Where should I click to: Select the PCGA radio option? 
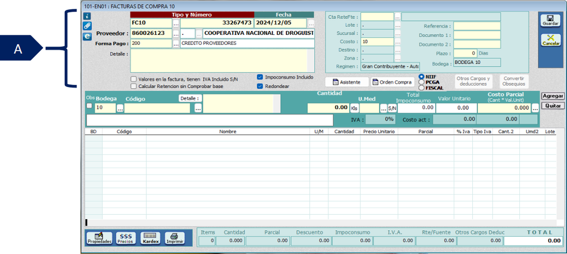tap(421, 82)
